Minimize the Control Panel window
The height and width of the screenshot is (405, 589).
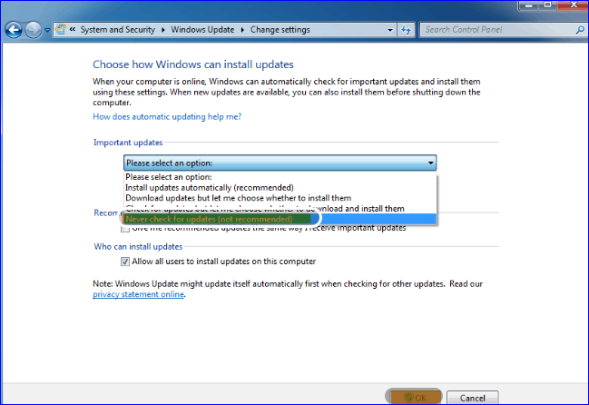coord(529,5)
